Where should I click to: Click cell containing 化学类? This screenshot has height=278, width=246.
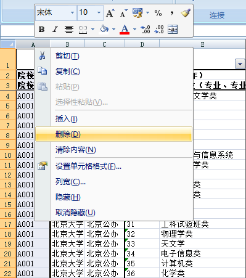click(203, 273)
